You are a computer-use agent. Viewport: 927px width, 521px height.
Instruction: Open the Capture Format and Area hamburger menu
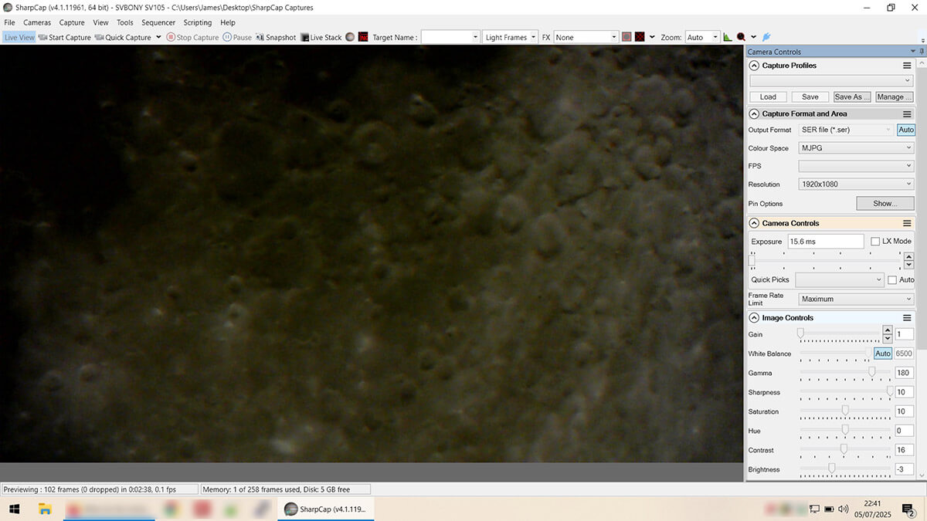[x=907, y=113]
